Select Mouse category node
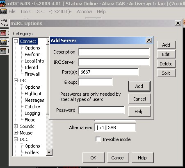This screenshot has width=185, height=168. tap(26, 133)
